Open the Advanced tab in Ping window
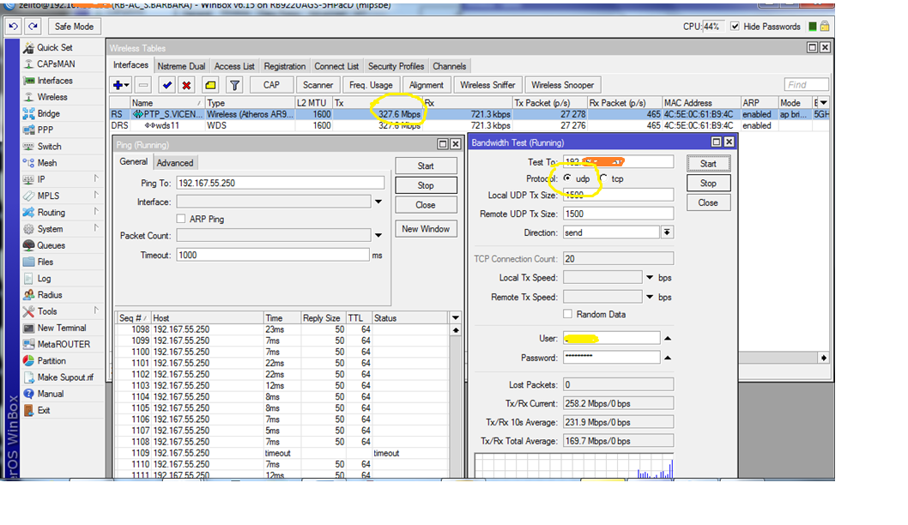 coord(175,163)
